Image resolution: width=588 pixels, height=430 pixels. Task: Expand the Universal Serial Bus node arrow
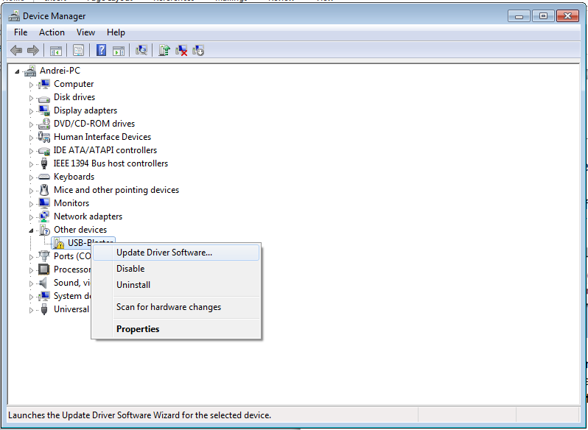(31, 310)
